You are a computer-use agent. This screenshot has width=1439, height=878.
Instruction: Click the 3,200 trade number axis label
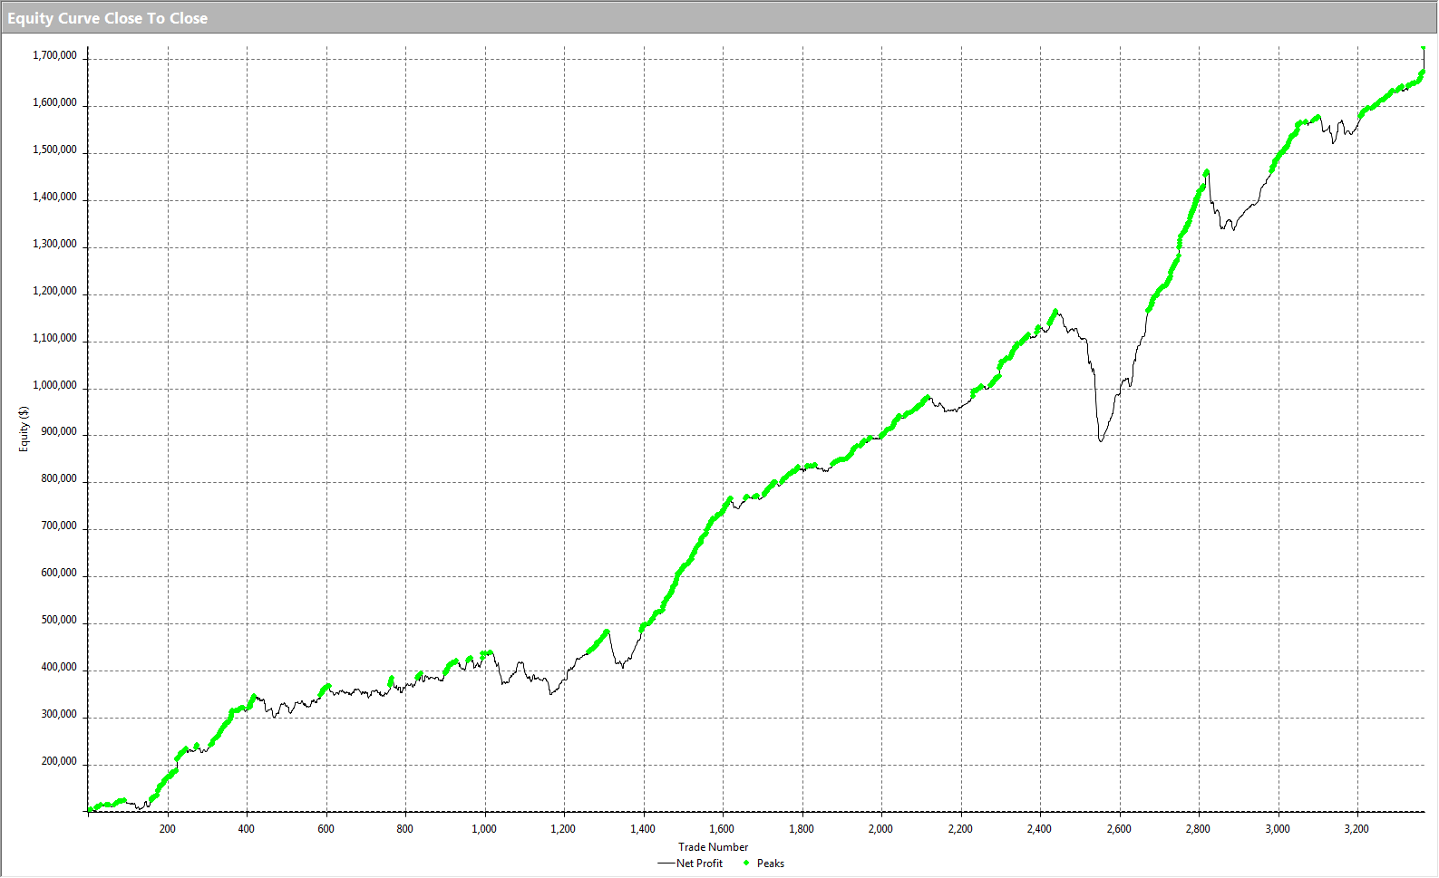[x=1356, y=829]
